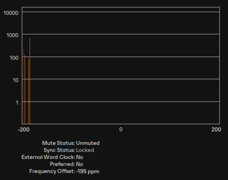Click the 0 x-axis label
Viewport: 228px width, 180px height.
coord(121,129)
